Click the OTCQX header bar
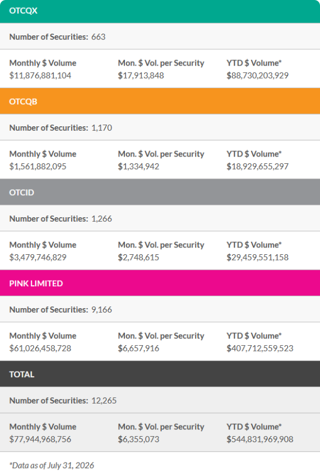Viewport: 320px width, 472px height. pyautogui.click(x=160, y=11)
